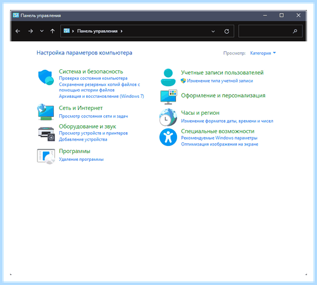
Task: Expand chevron after Панель управления breadcrumb
Action: point(122,31)
